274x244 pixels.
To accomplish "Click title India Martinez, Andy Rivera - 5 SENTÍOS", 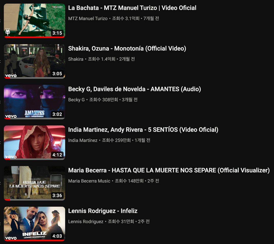I will [x=143, y=130].
